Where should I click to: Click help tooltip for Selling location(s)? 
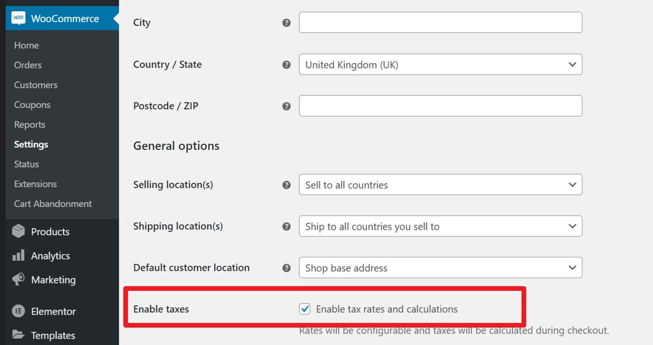pyautogui.click(x=287, y=185)
